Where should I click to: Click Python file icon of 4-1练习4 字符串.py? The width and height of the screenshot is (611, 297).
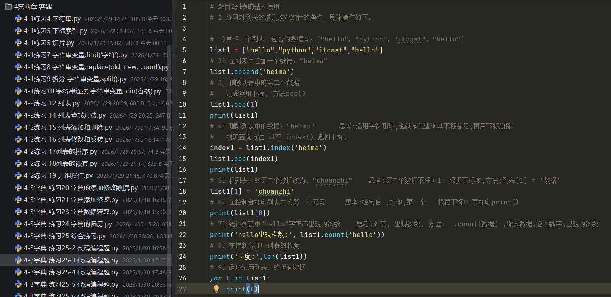coord(18,19)
